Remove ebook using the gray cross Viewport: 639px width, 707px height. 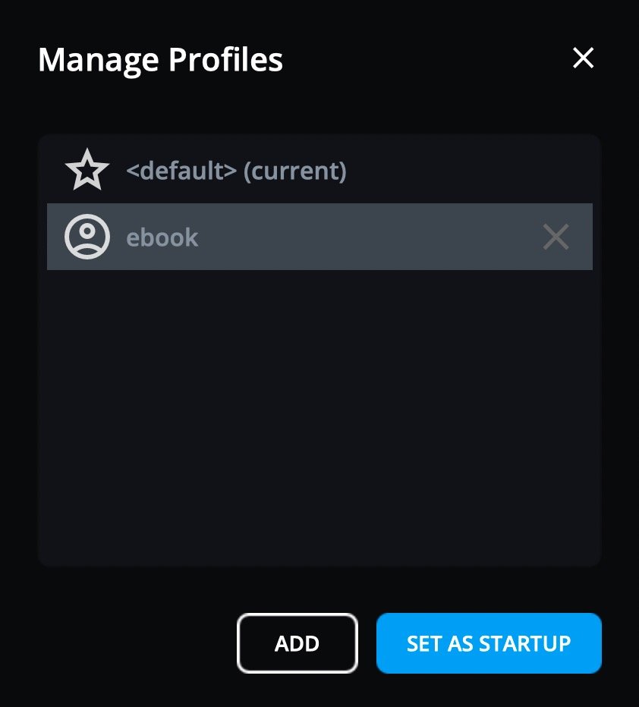pos(556,237)
